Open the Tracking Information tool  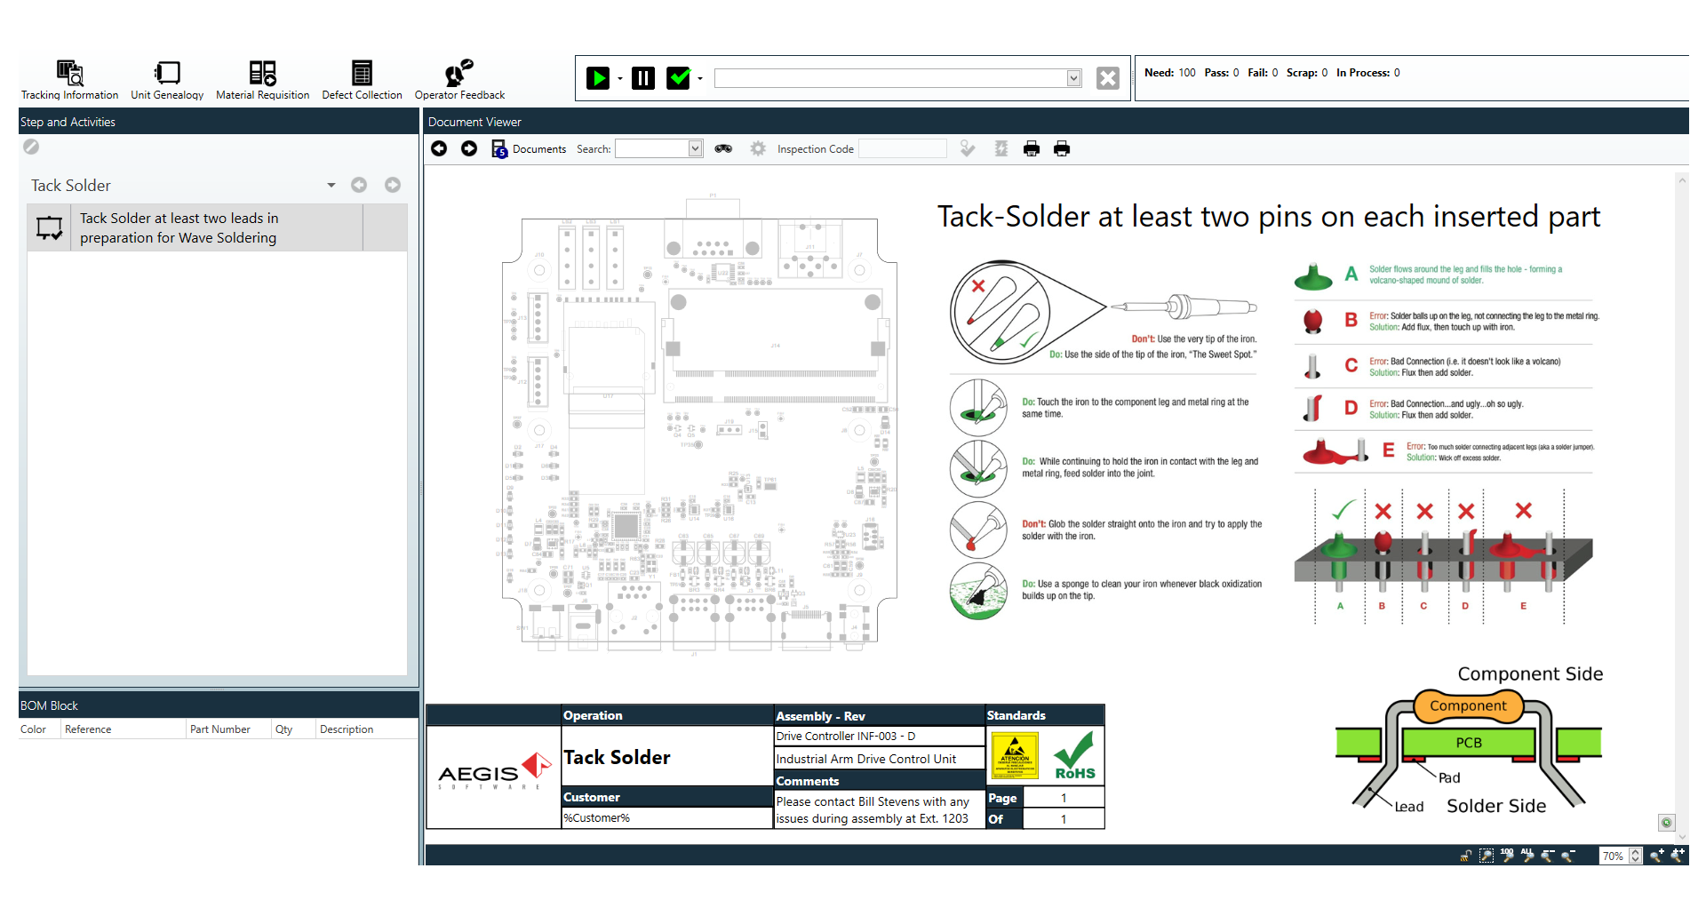(69, 80)
